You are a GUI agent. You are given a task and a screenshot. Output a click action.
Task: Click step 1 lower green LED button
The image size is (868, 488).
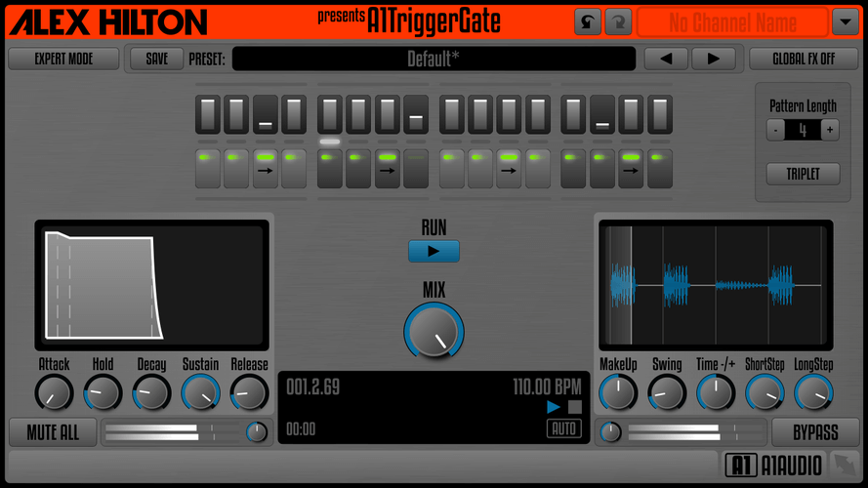208,169
